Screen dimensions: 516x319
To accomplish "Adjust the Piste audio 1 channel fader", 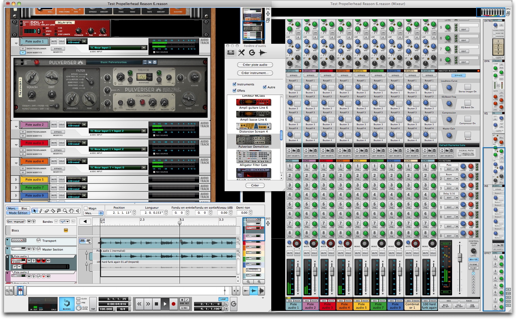I will click(x=298, y=271).
